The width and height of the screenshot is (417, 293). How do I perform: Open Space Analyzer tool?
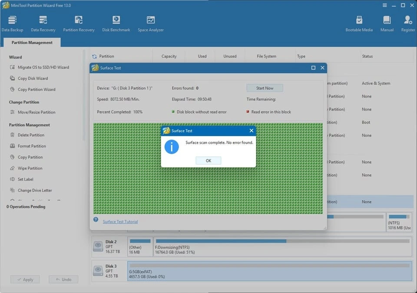151,24
